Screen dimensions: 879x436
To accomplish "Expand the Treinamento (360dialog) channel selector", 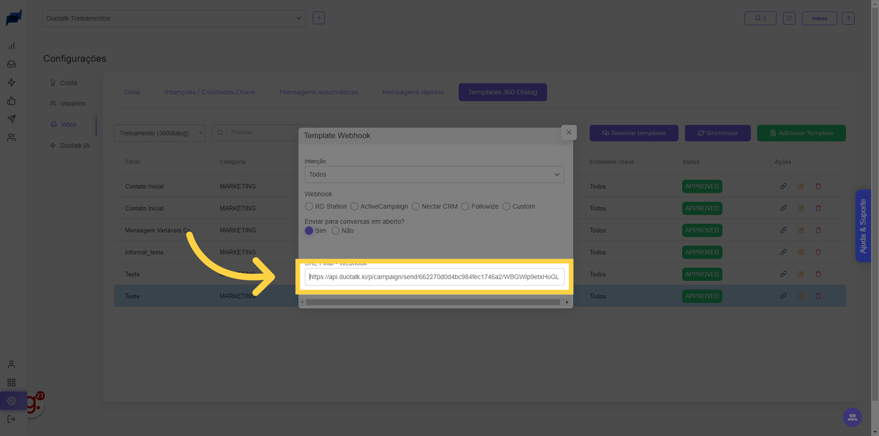I will (160, 133).
